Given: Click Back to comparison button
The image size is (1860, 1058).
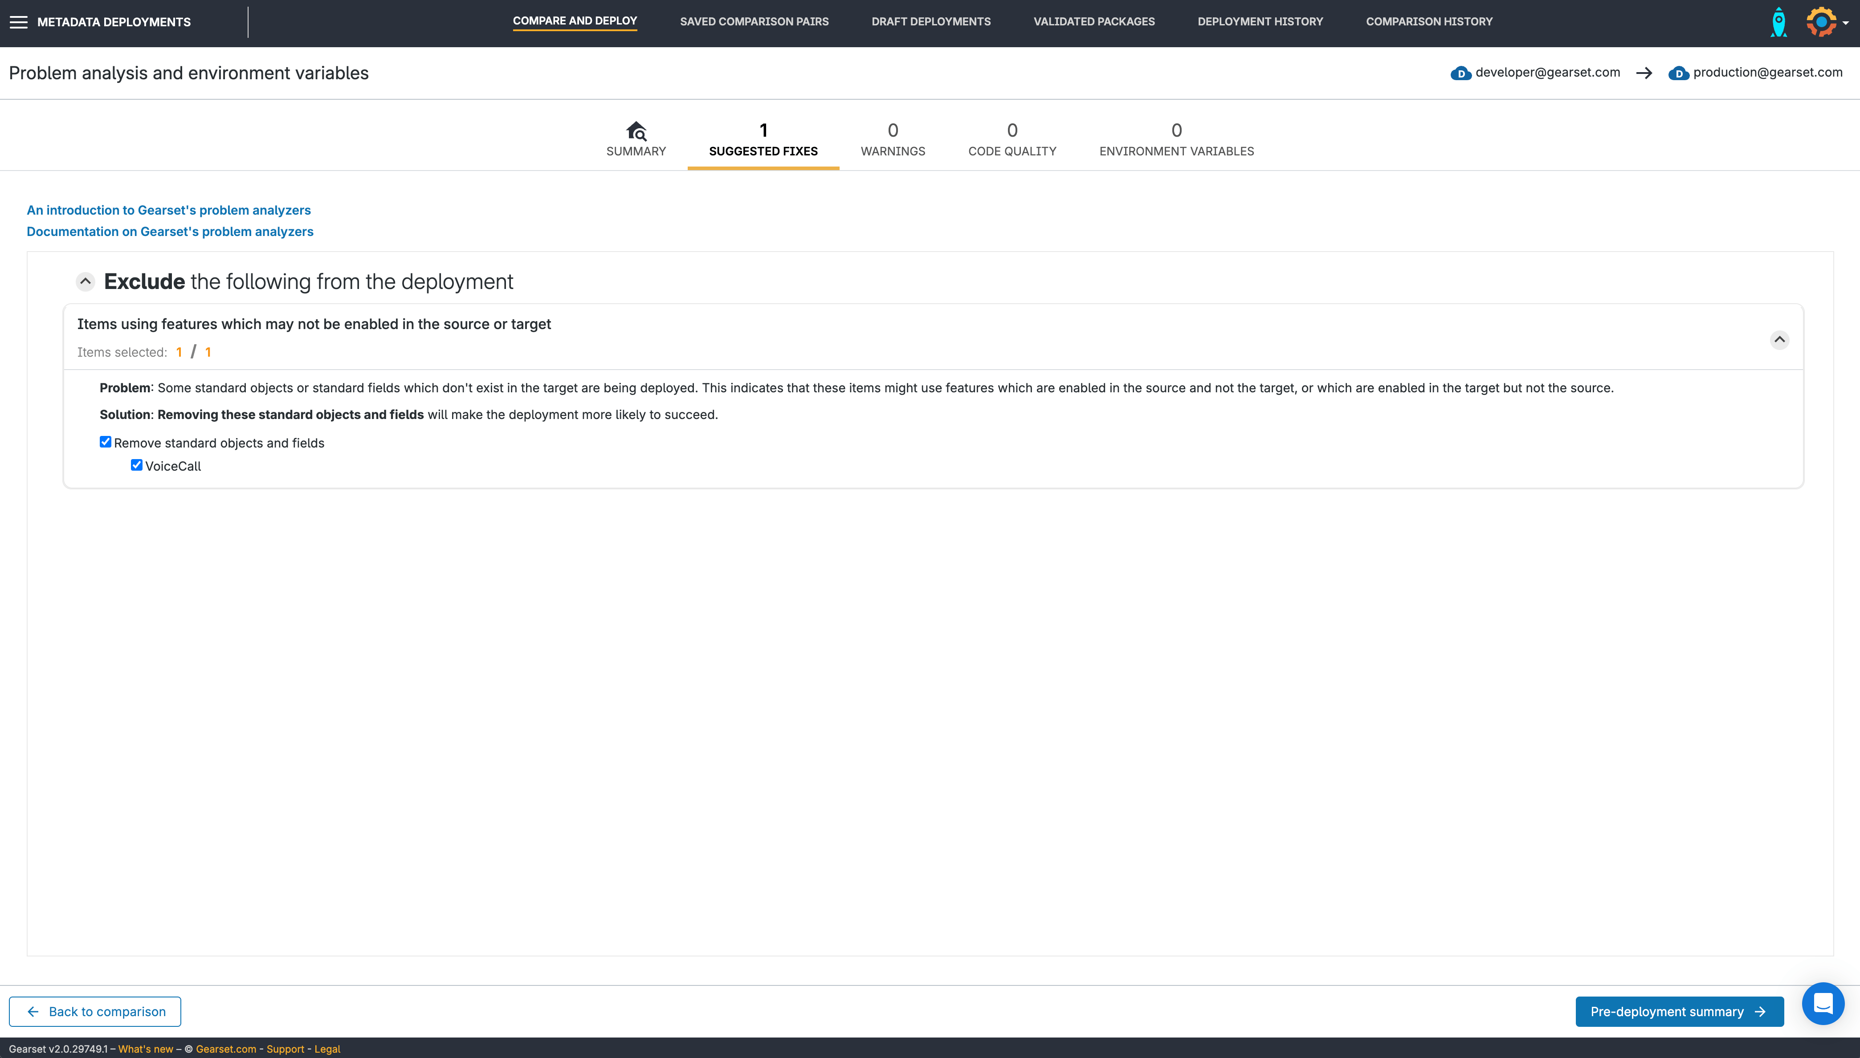Looking at the screenshot, I should coord(95,1012).
